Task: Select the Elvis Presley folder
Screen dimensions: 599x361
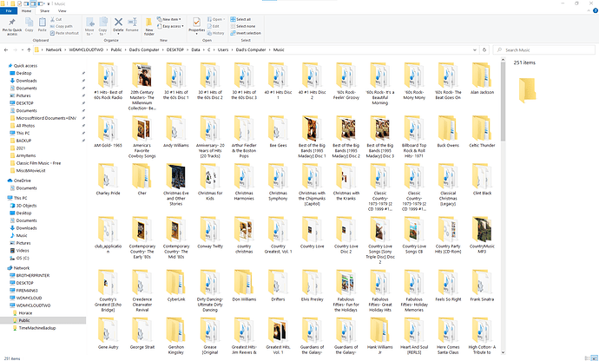Action: 312,286
